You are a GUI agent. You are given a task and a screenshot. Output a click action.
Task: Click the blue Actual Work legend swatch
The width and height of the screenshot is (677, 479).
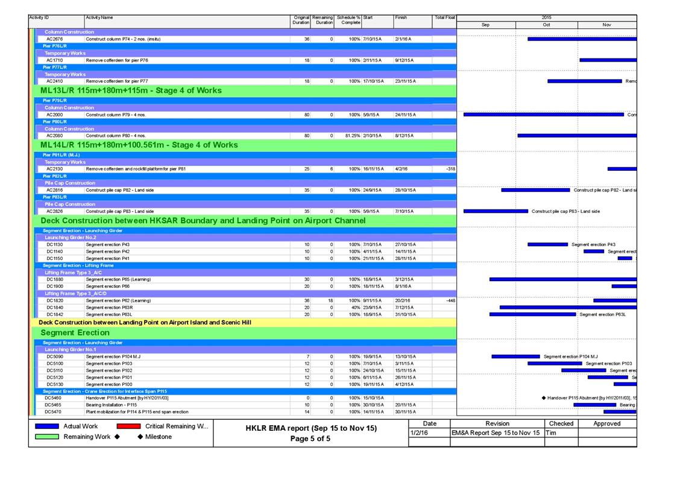point(46,427)
